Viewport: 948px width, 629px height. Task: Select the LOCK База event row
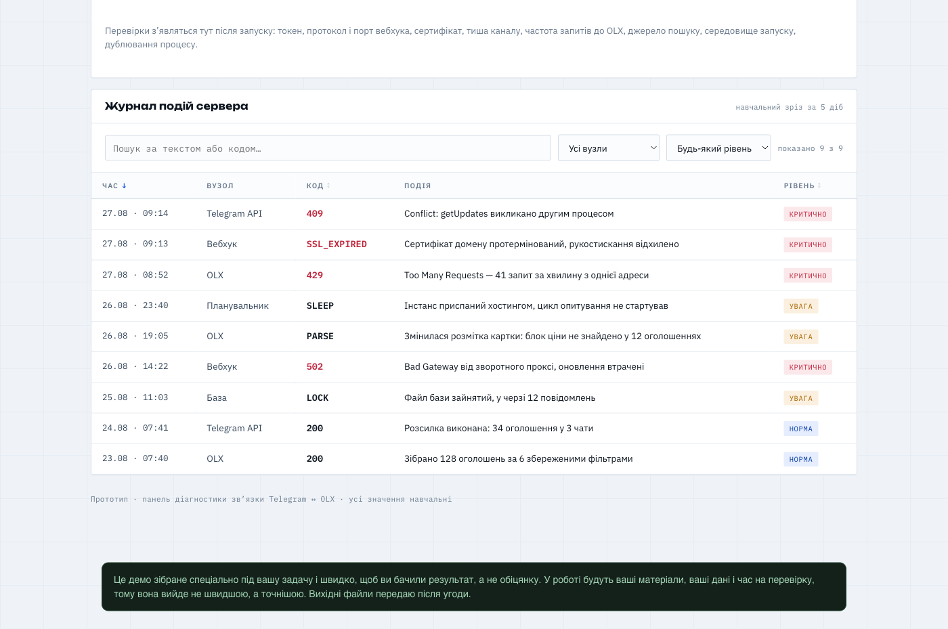click(x=474, y=398)
